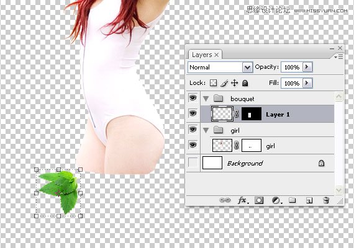Toggle lock position move icon

click(234, 83)
